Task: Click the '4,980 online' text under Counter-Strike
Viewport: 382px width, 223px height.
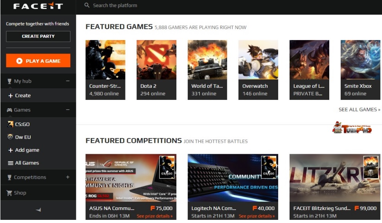Action: (104, 94)
